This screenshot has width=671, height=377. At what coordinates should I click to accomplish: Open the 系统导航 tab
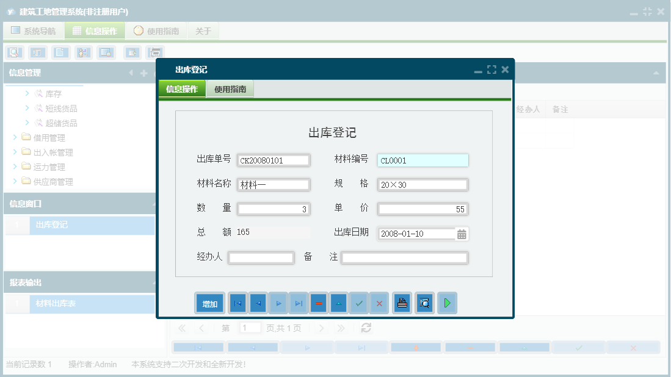coord(33,29)
